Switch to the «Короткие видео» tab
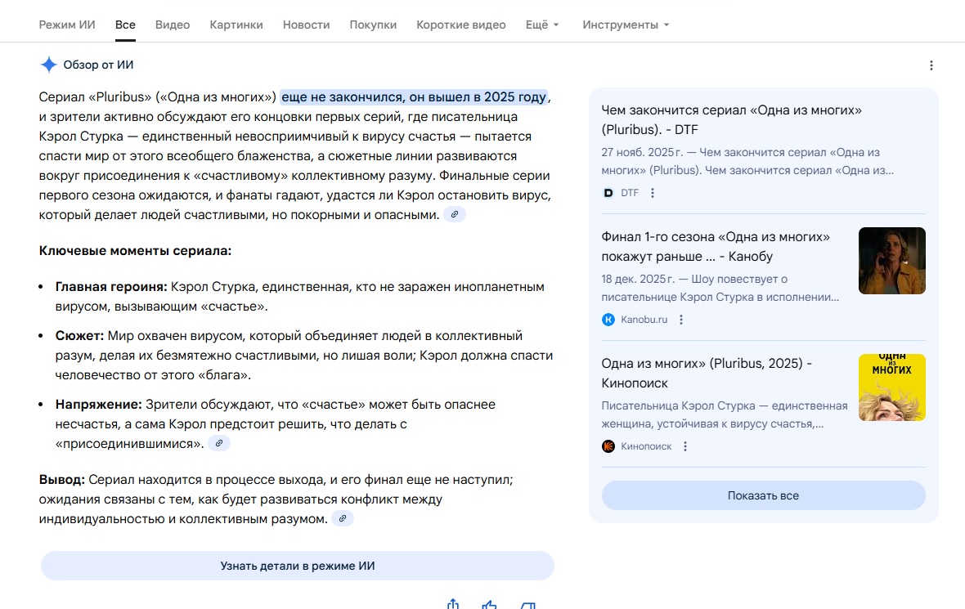This screenshot has height=609, width=965. (x=461, y=25)
